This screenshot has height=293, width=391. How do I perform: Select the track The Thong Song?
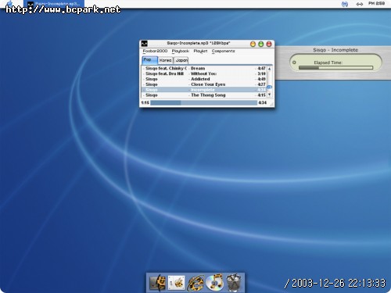[x=204, y=95]
